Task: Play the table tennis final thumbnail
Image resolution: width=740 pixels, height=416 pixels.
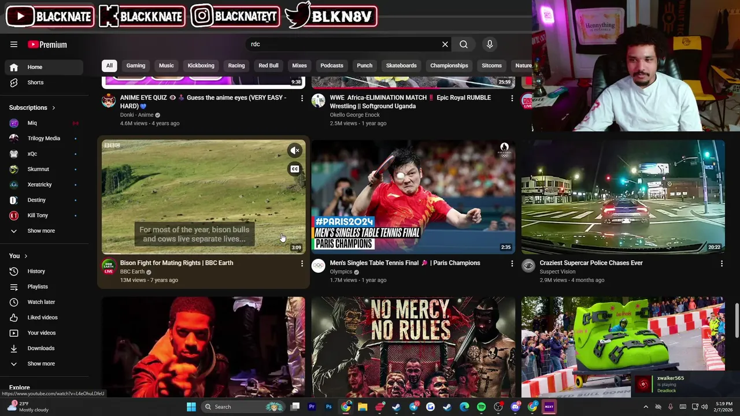Action: tap(413, 196)
